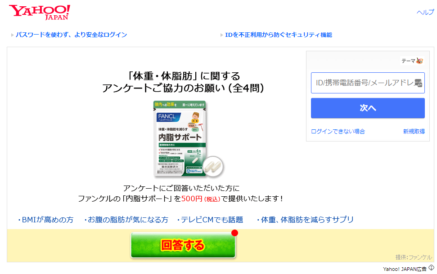Click ・BMIが高めの方 text link

(x=45, y=220)
